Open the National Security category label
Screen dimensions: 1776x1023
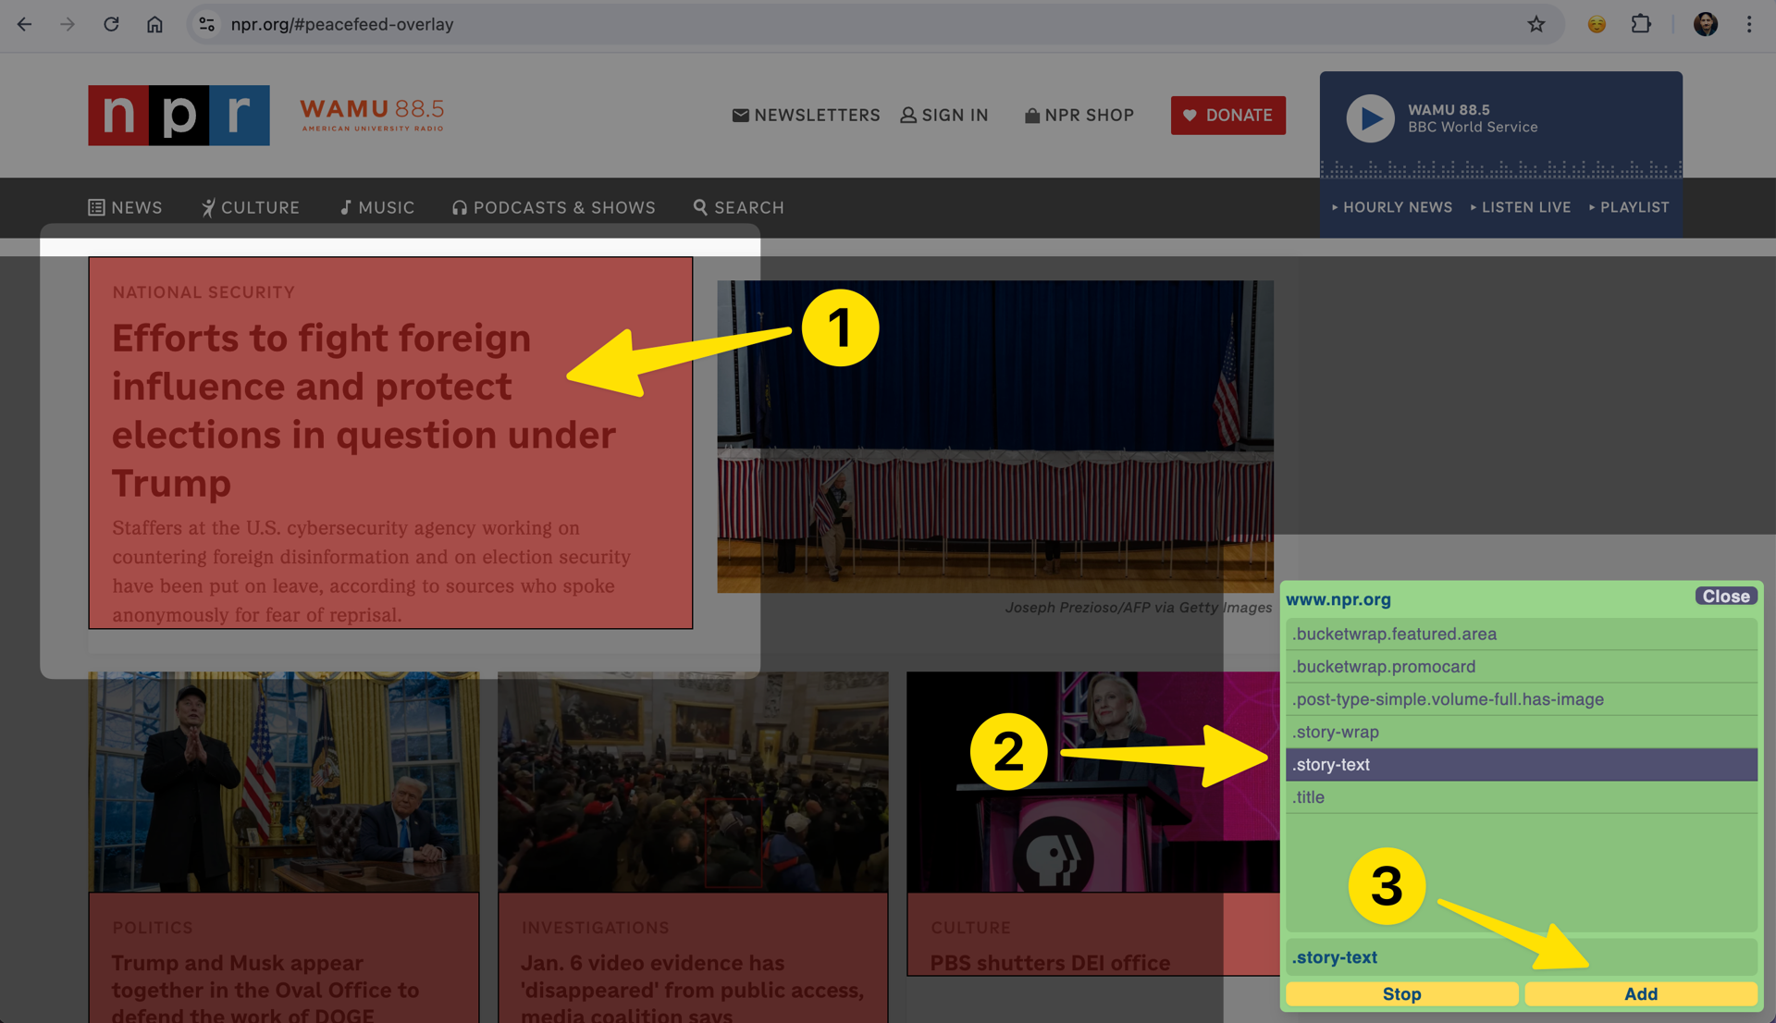point(203,292)
